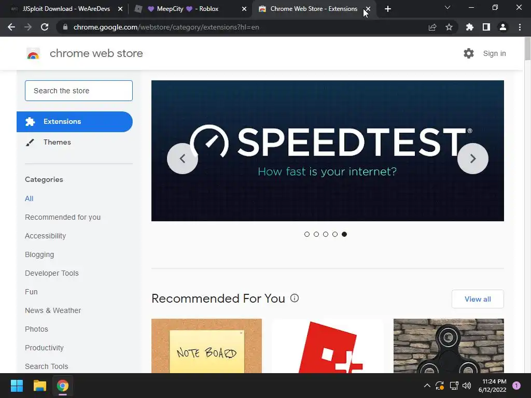
Task: Open the Windows Start menu
Action: pos(17,386)
